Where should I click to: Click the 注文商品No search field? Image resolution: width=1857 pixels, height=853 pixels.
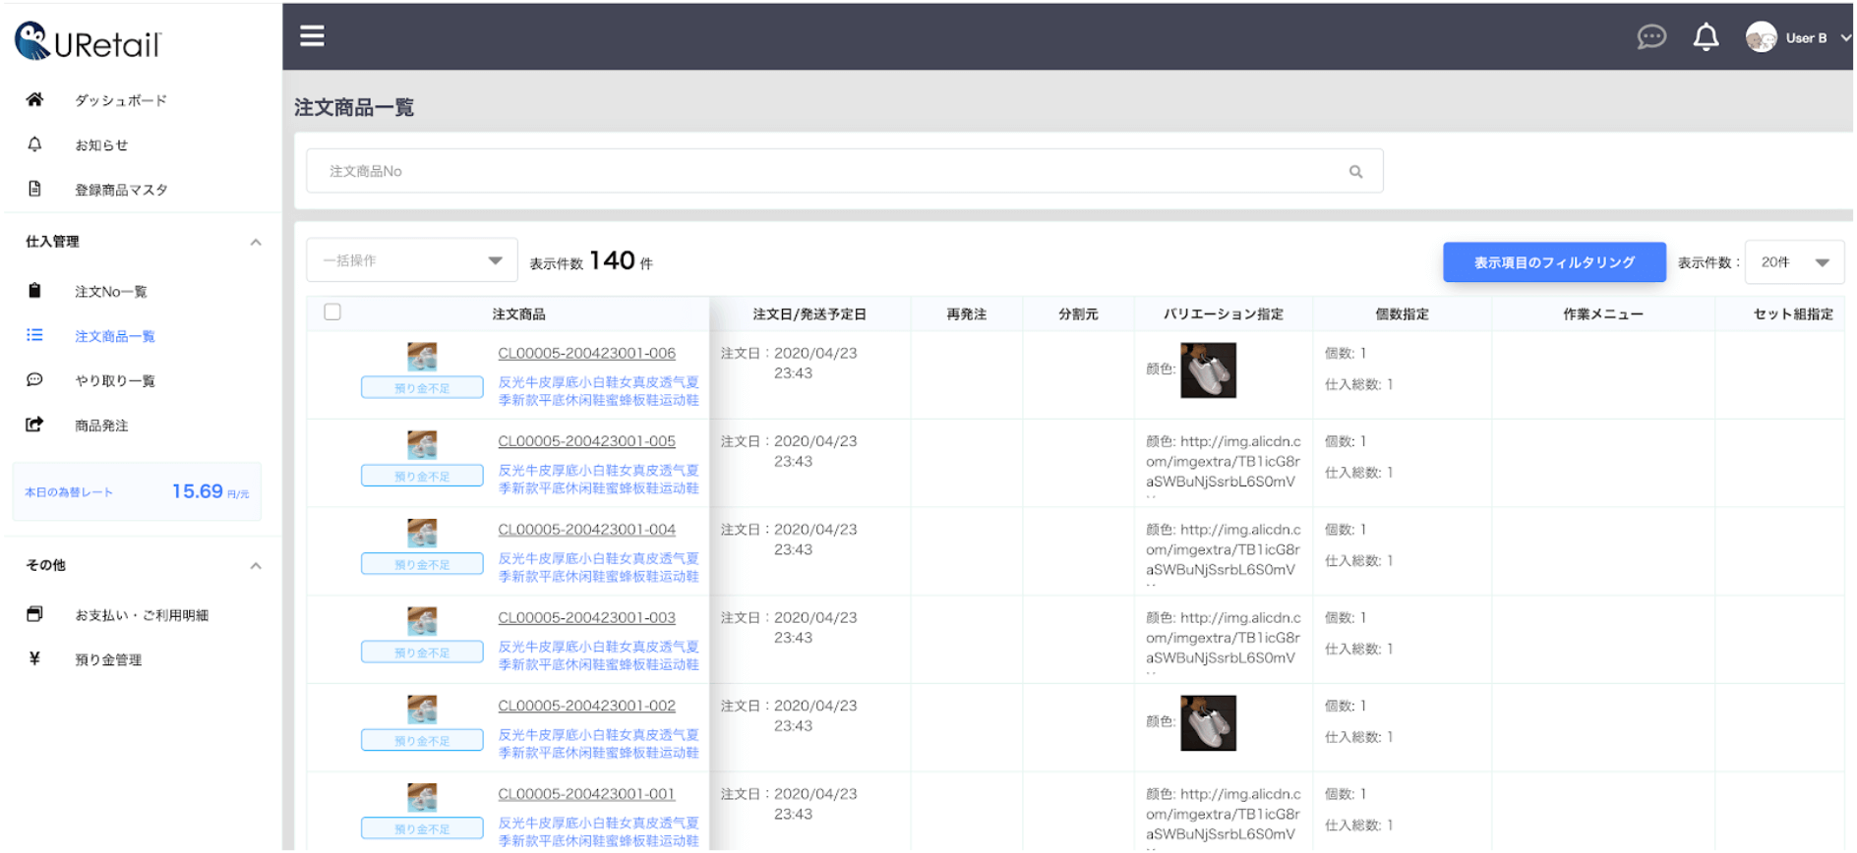pyautogui.click(x=845, y=171)
